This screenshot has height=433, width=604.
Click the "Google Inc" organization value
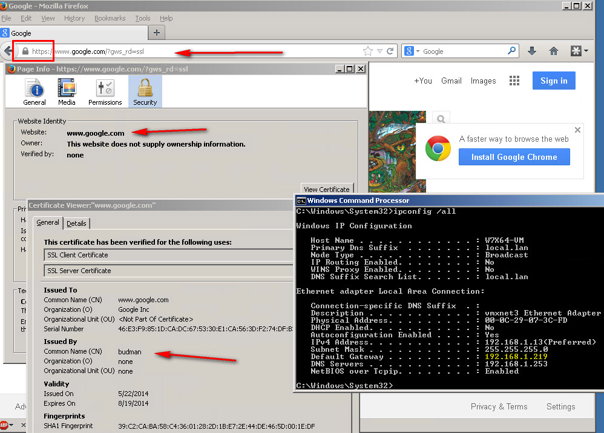pos(134,309)
